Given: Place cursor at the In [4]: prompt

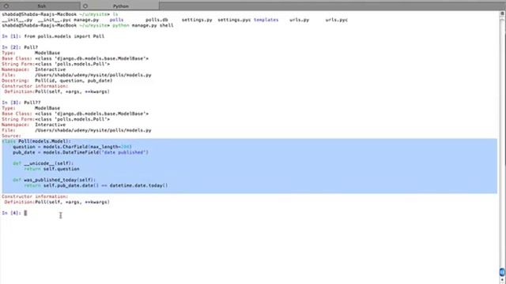Looking at the screenshot, I should tap(25, 213).
